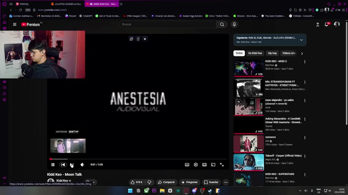Open the Kidd Keo channel name
The height and width of the screenshot is (195, 348).
tap(62, 181)
